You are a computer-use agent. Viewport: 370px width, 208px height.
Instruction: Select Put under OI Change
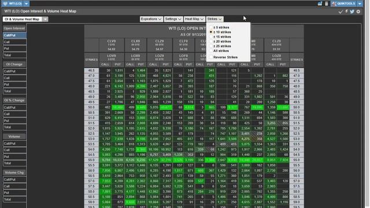point(14,84)
